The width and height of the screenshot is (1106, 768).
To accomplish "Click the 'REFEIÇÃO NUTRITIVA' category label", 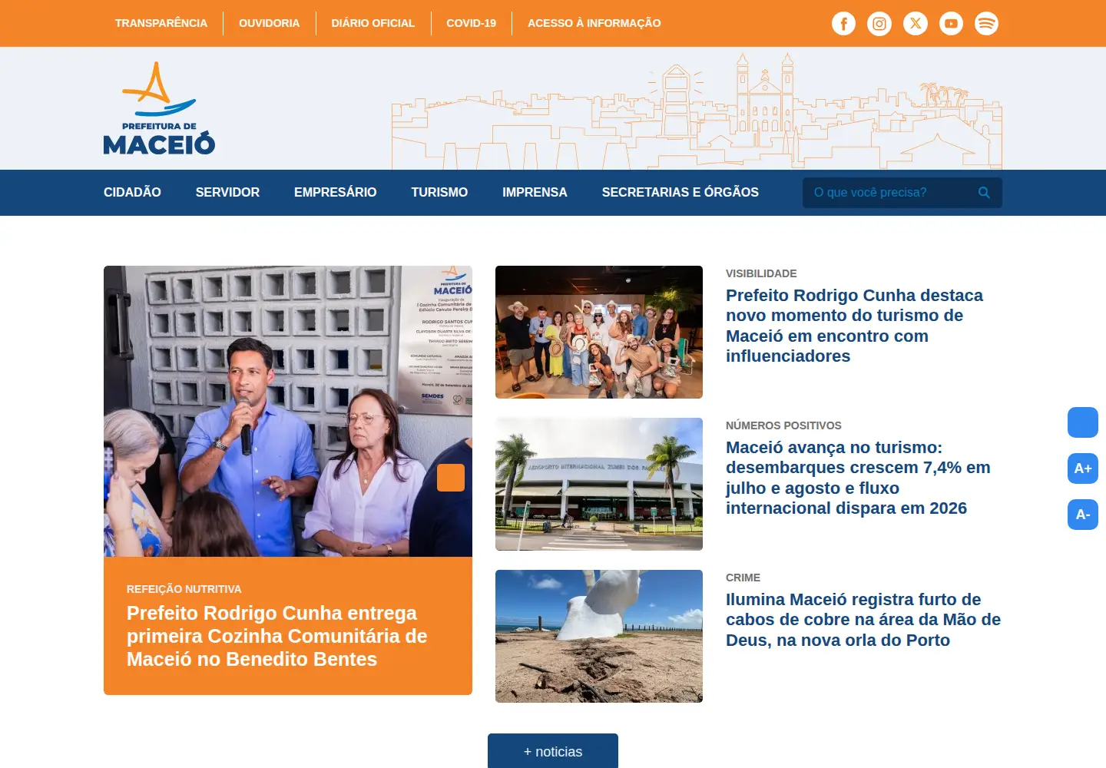I will point(184,589).
